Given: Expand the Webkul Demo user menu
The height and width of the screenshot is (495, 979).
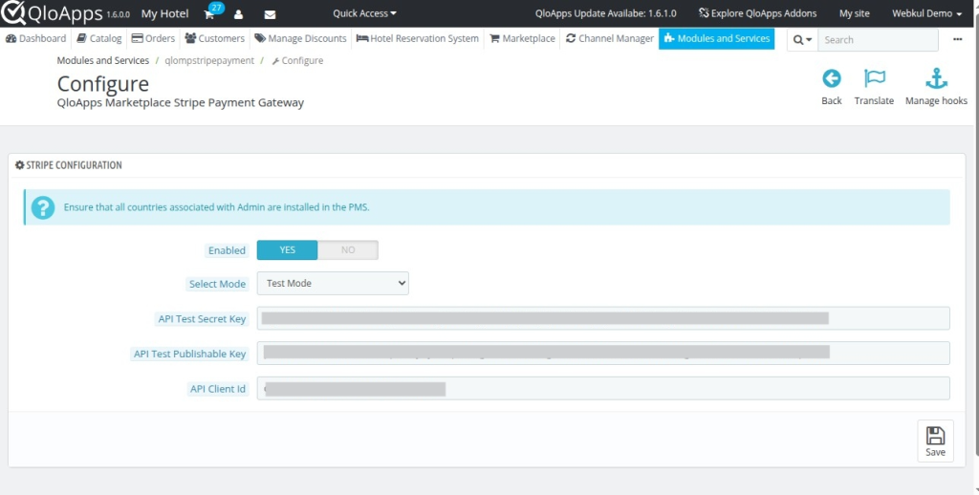Looking at the screenshot, I should [926, 13].
